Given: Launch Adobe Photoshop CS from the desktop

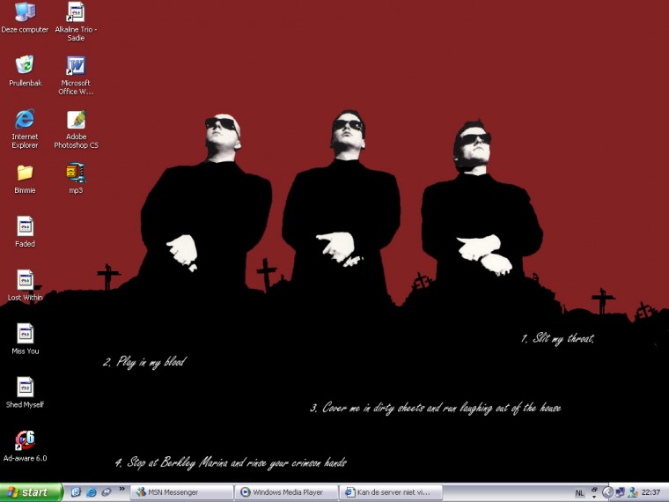Looking at the screenshot, I should point(76,129).
